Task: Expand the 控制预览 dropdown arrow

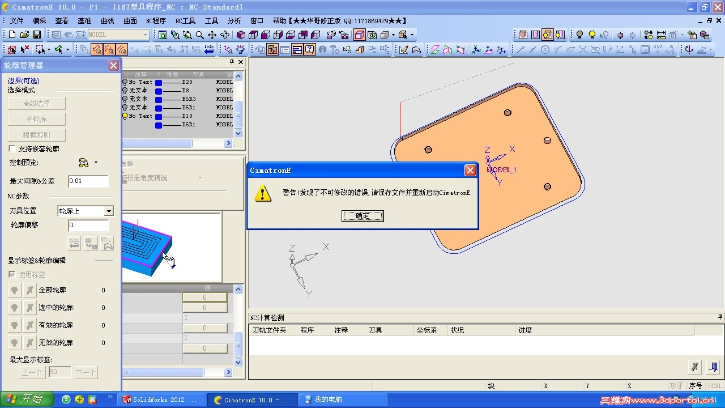Action: tap(96, 163)
